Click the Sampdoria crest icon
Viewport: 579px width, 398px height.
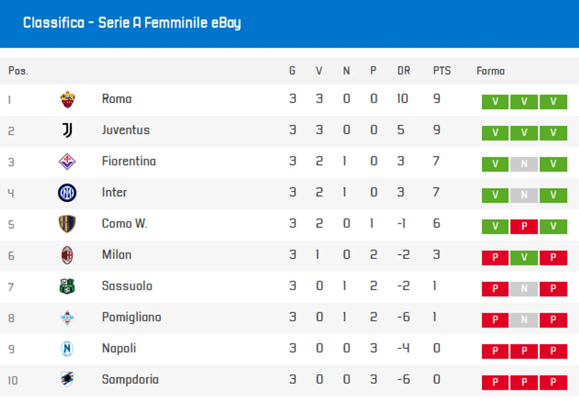pos(67,379)
